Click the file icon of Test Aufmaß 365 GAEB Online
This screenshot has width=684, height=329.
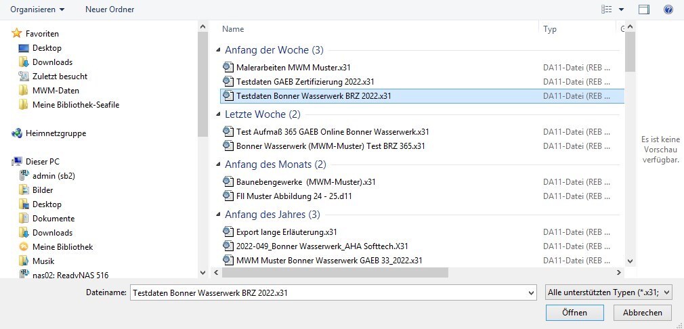tap(228, 131)
